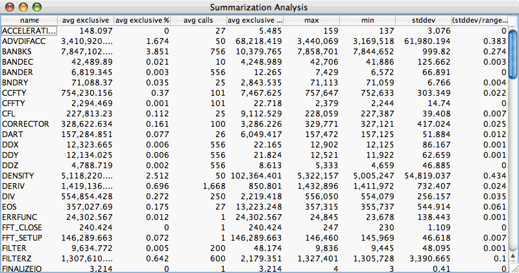Select the DDZ row name
Image resolution: width=519 pixels, height=273 pixels.
[x=10, y=166]
